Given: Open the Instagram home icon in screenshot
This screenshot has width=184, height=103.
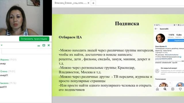Looking at the screenshot, I should pyautogui.click(x=157, y=89).
